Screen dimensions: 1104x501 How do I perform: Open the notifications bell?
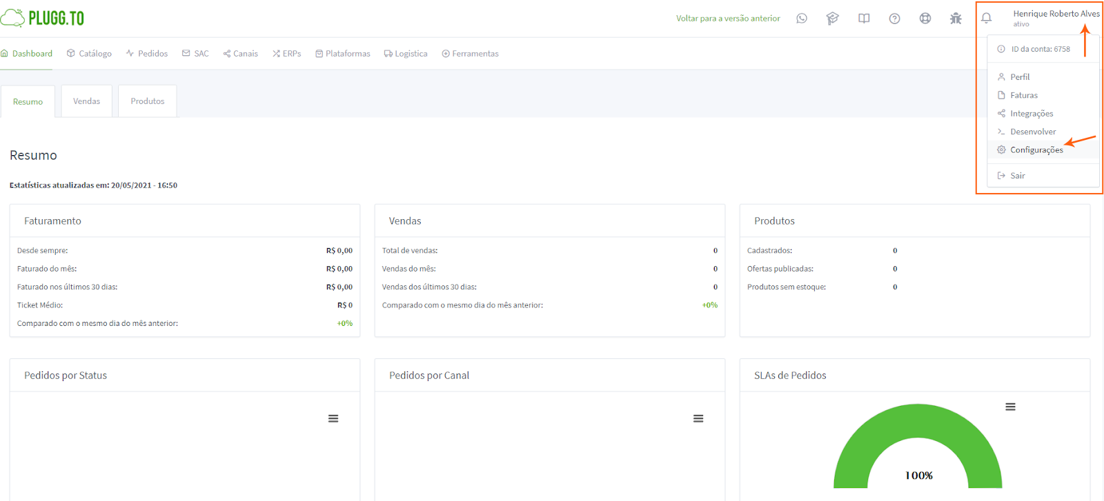click(986, 18)
